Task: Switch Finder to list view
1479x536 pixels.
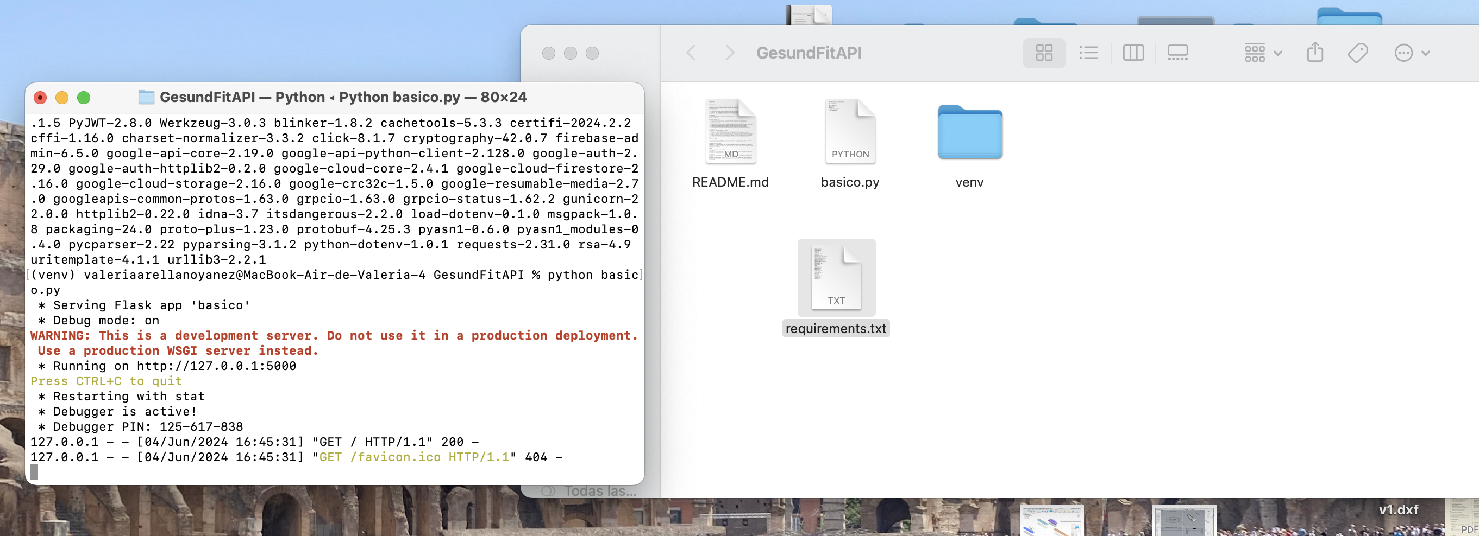Action: (1088, 53)
